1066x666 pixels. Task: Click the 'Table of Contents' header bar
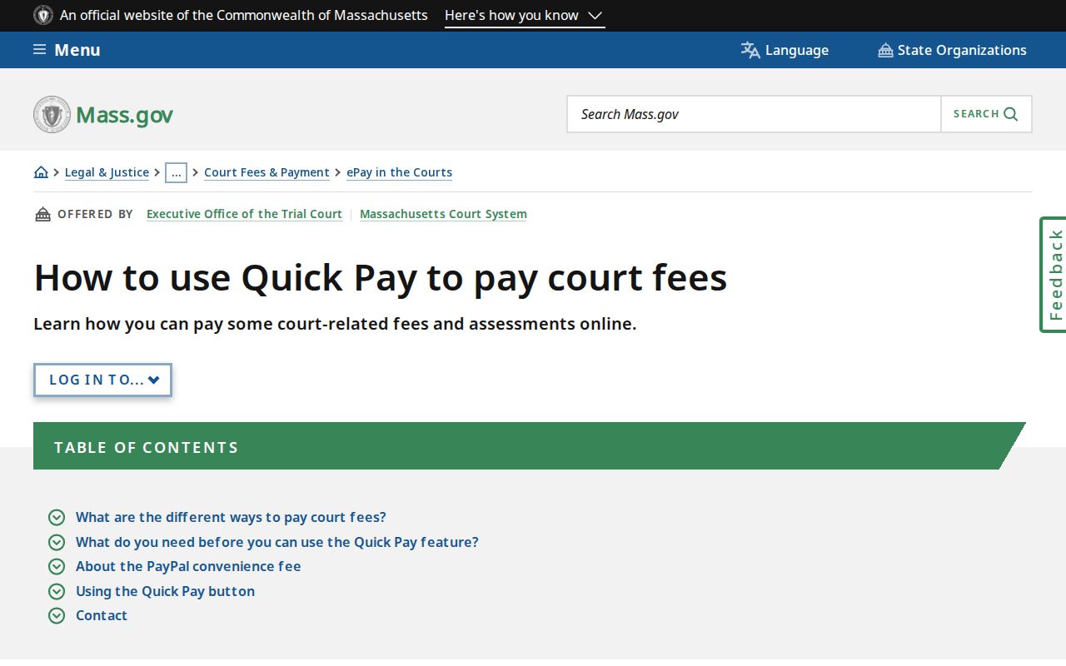pos(530,446)
